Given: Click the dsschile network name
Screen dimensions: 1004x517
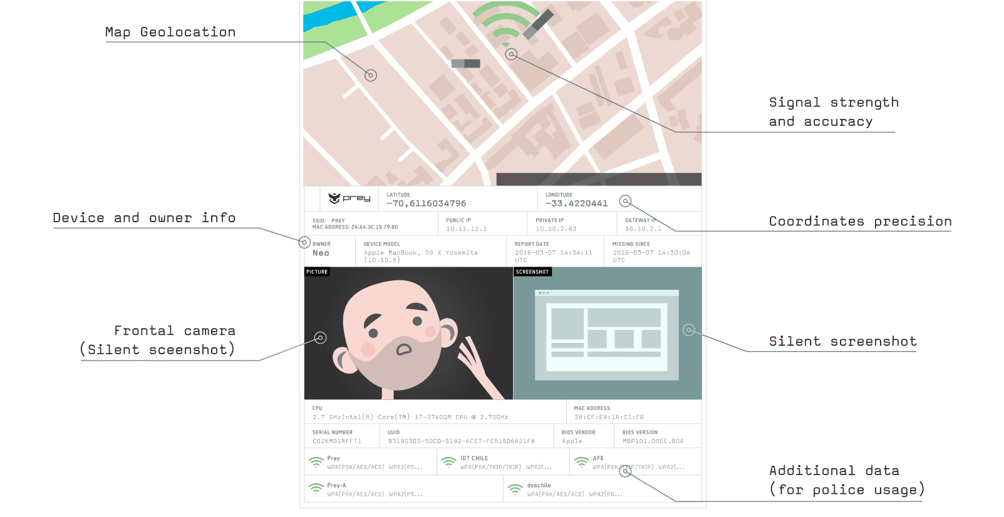Looking at the screenshot, I should click(x=539, y=485).
